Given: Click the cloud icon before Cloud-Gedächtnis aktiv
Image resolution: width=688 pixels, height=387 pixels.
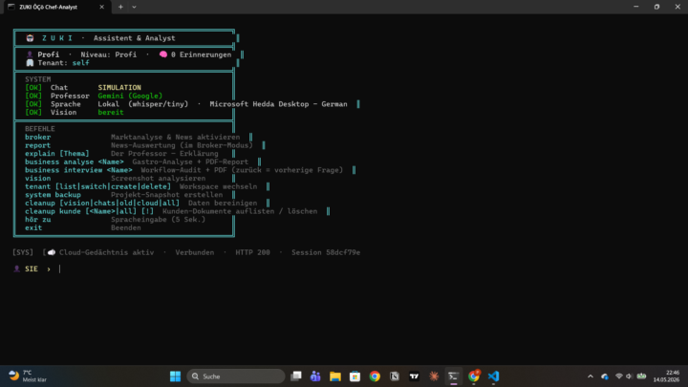Looking at the screenshot, I should [x=52, y=252].
